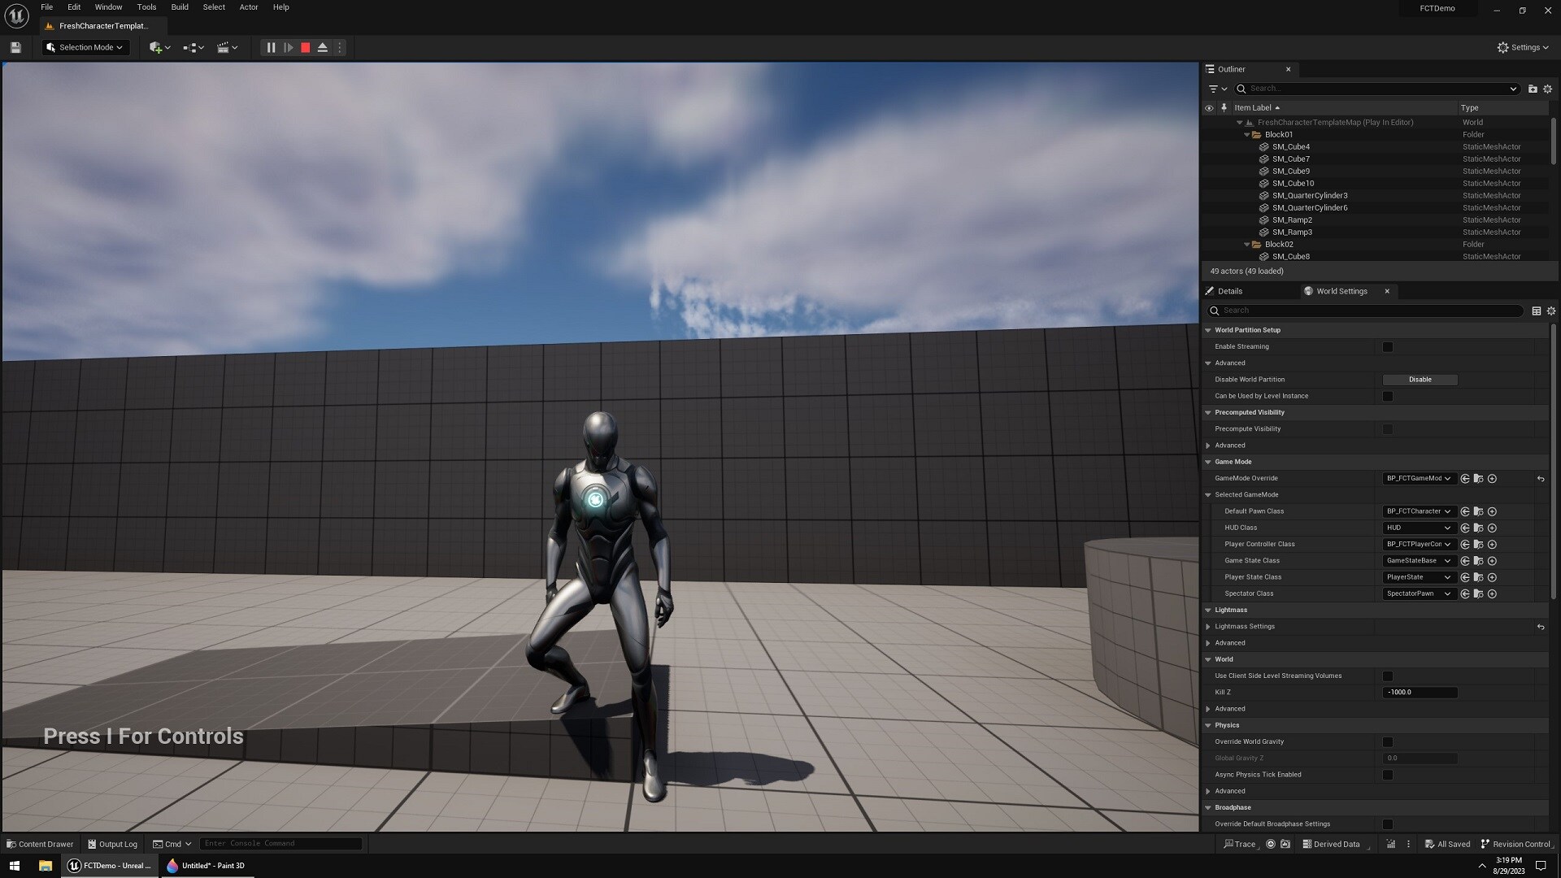Browse to GameMode Override asset in Content Browser
1561x878 pixels.
click(1478, 479)
